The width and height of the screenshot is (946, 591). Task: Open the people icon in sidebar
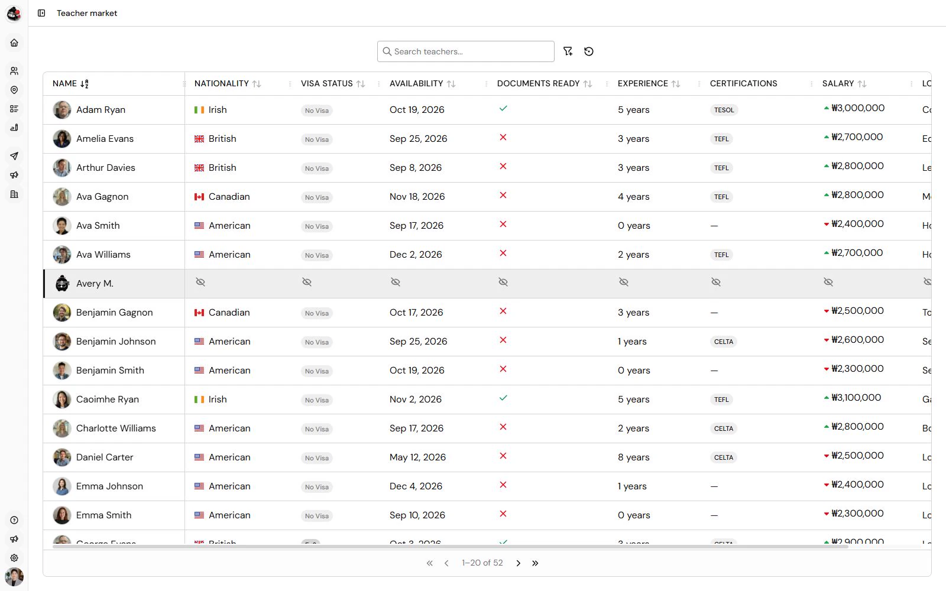pyautogui.click(x=14, y=71)
